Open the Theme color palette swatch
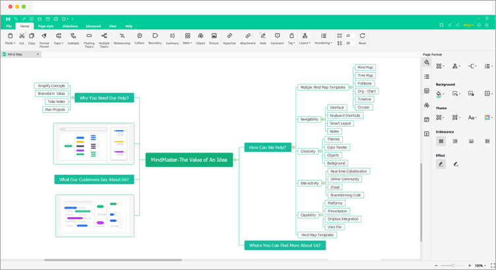The height and width of the screenshot is (270, 496). (487, 118)
